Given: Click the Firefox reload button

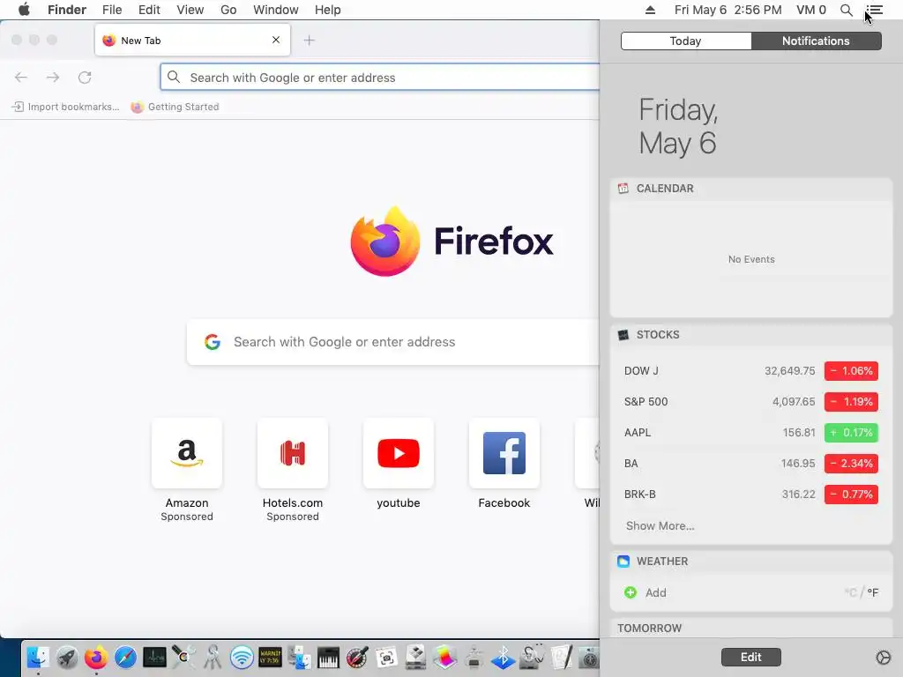Looking at the screenshot, I should pyautogui.click(x=85, y=78).
